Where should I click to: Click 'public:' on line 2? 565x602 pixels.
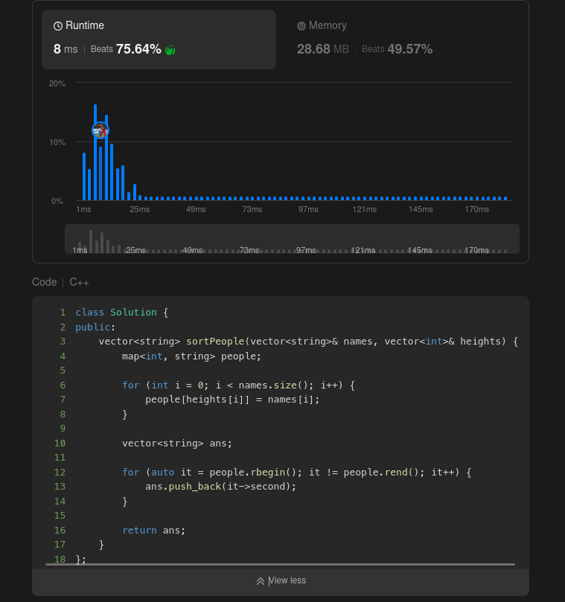[95, 327]
